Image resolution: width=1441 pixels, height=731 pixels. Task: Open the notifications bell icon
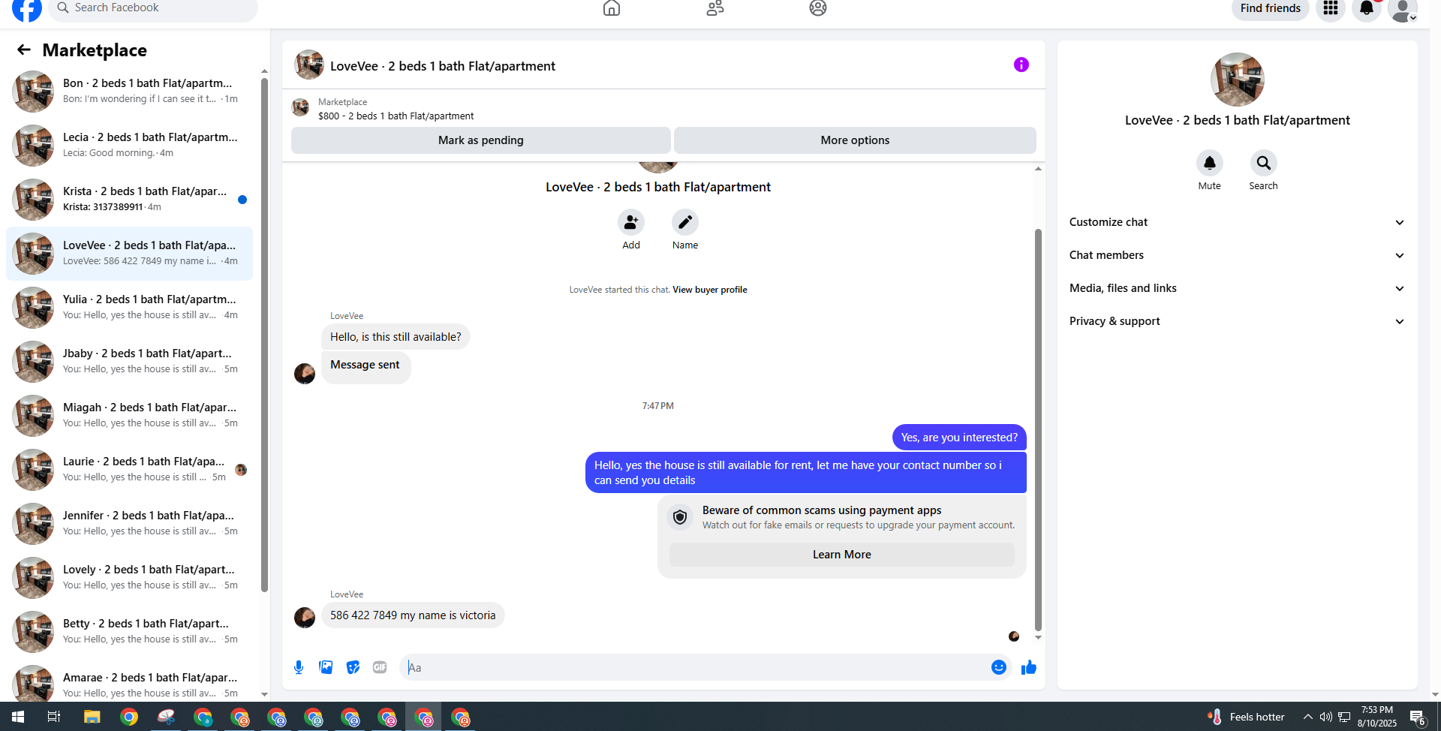1367,8
